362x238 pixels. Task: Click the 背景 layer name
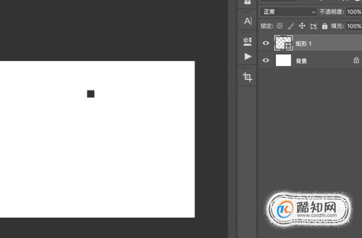click(301, 61)
